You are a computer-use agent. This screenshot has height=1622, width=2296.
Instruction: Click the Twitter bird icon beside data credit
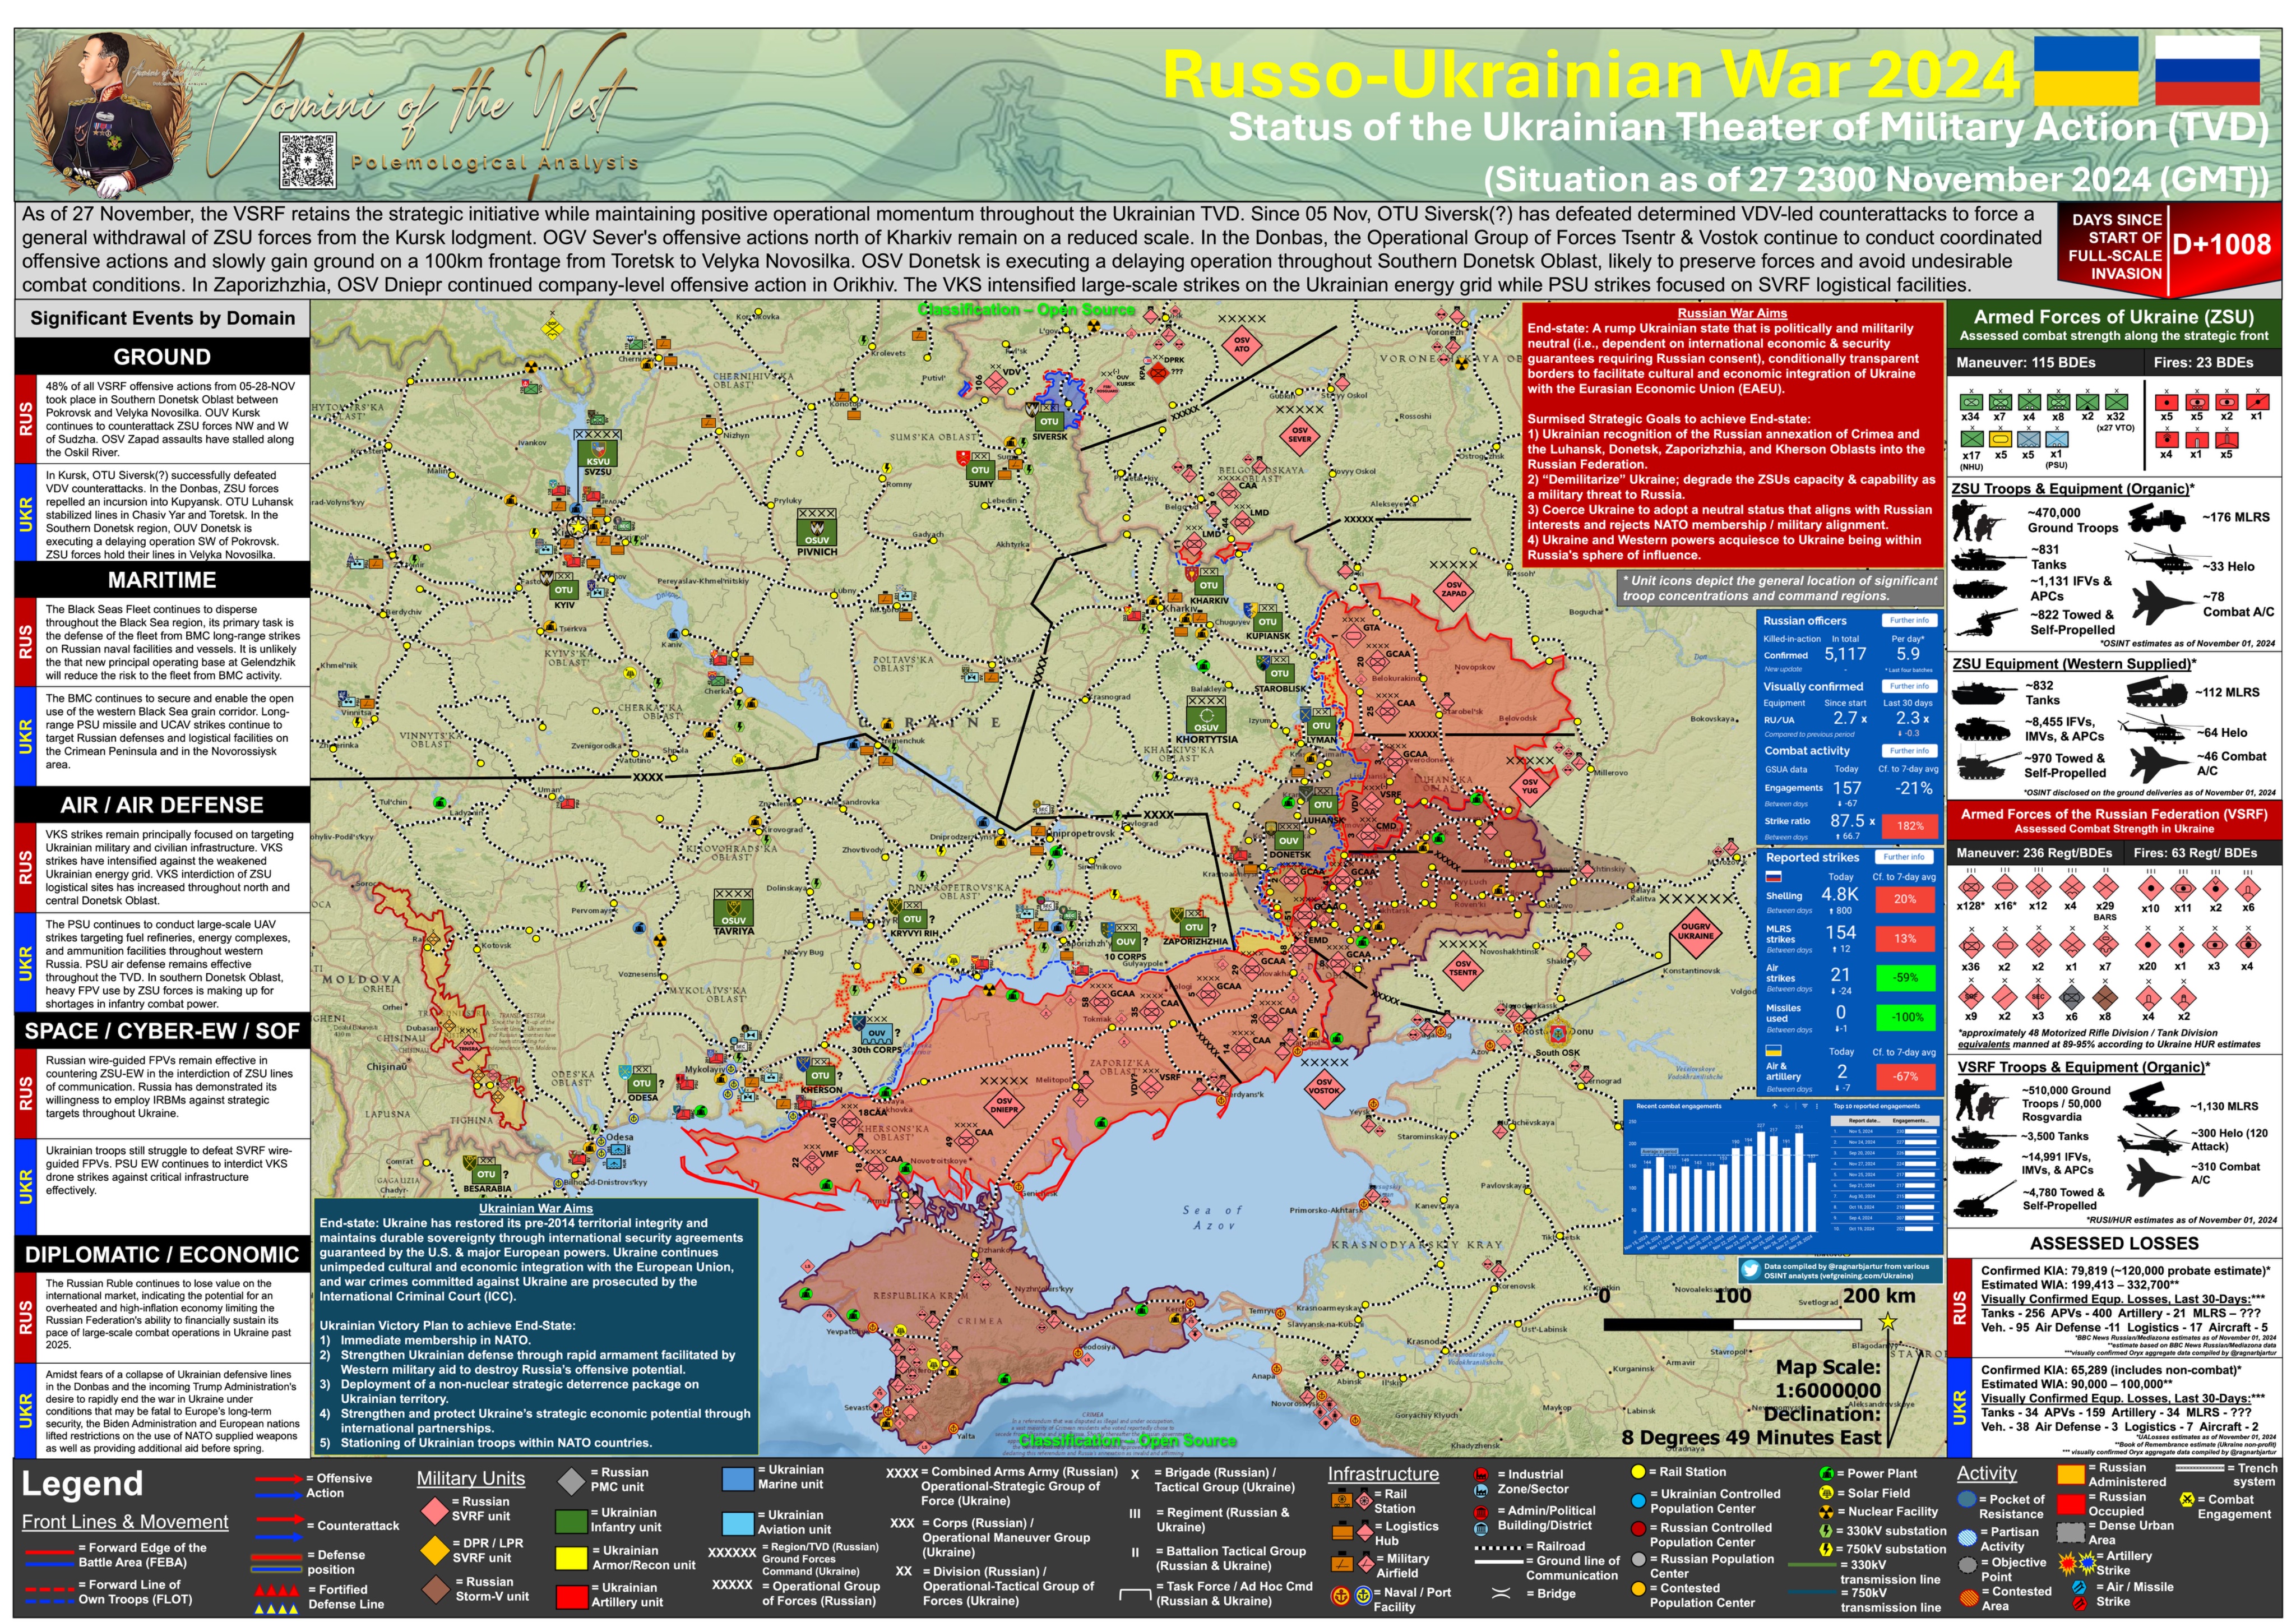coord(1751,1269)
